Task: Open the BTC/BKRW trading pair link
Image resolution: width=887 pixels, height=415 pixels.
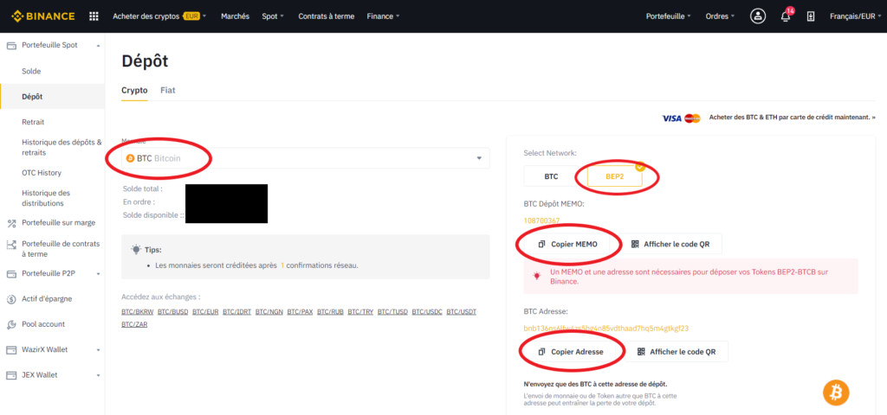Action: [138, 311]
